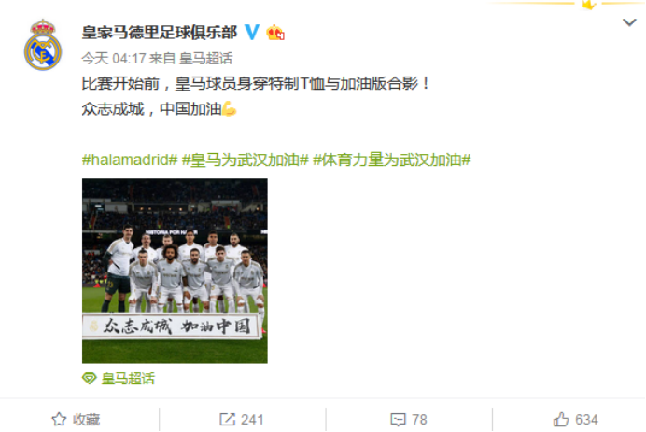
Task: Click the 收藏 favorite button label
Action: (x=87, y=420)
